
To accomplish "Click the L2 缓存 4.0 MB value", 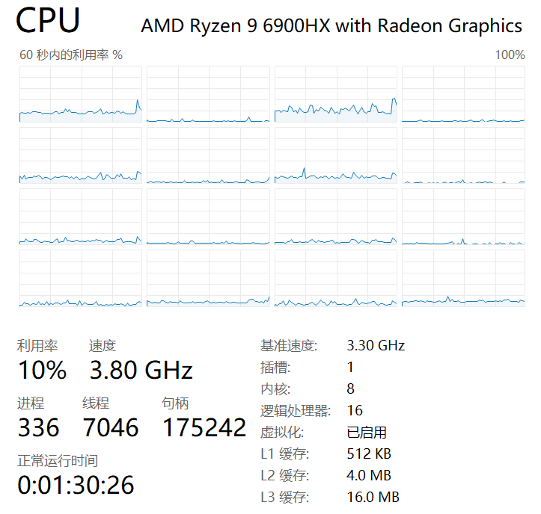I will (369, 476).
